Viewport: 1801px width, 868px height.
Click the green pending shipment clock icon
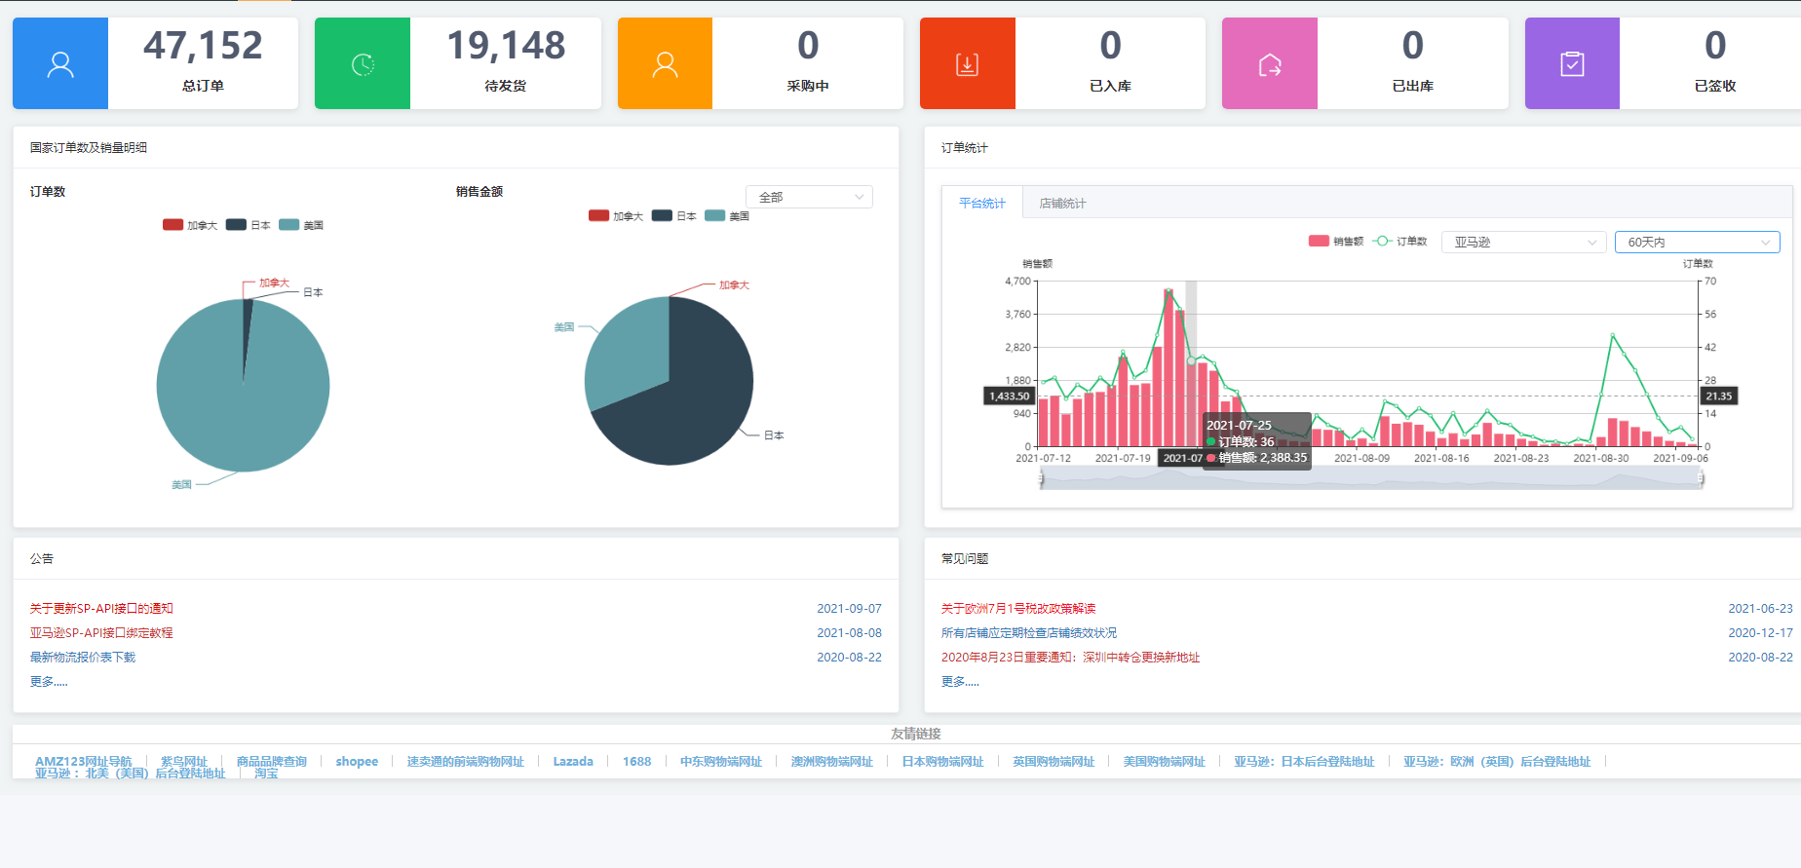click(363, 64)
